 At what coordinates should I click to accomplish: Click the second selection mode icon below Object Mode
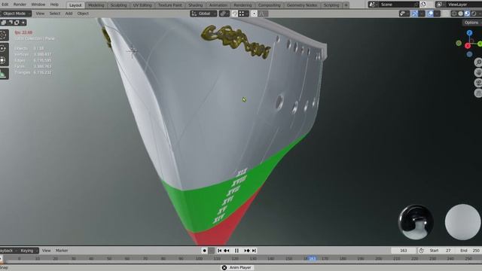click(x=10, y=23)
